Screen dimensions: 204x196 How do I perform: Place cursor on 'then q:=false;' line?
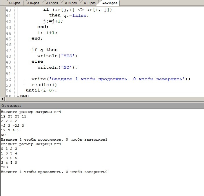[69, 15]
